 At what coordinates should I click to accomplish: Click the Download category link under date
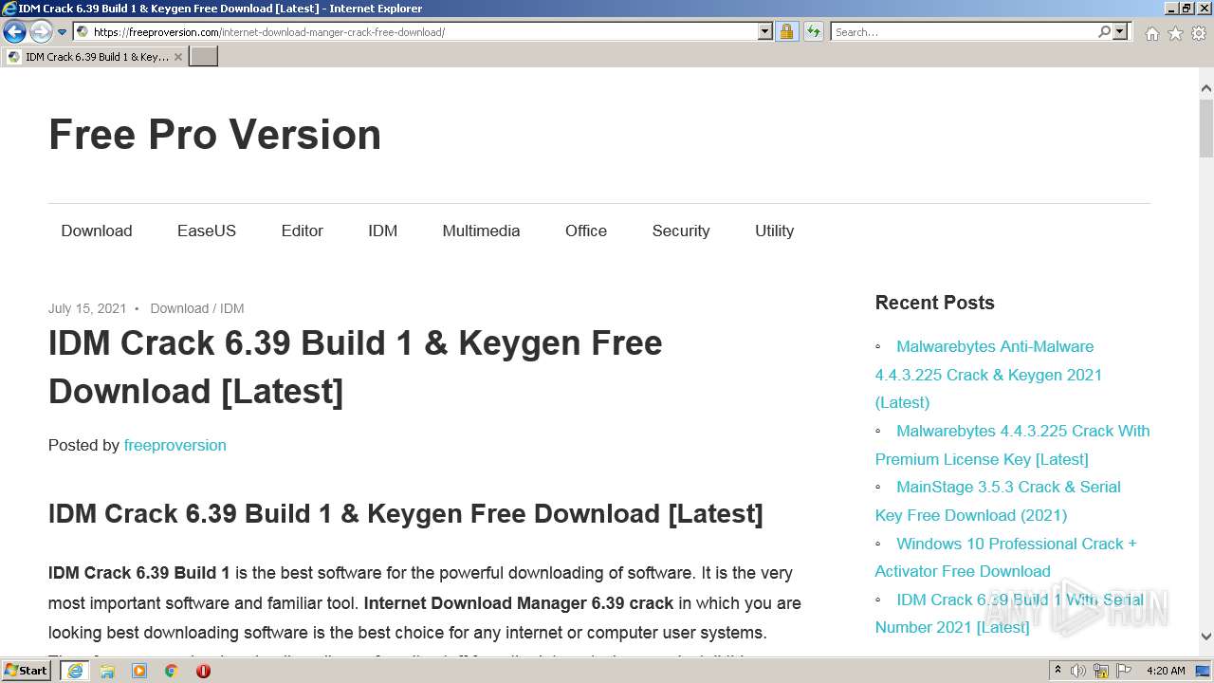(179, 308)
